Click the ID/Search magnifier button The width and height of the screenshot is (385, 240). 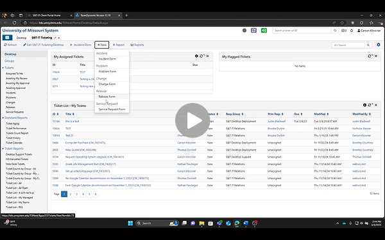368,45
